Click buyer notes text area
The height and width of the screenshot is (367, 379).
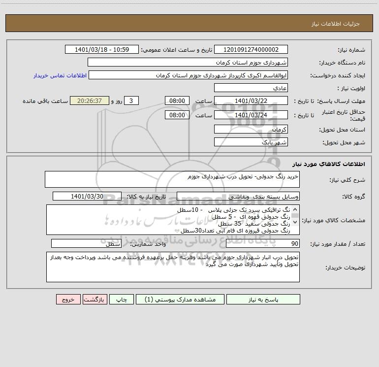pos(173,267)
